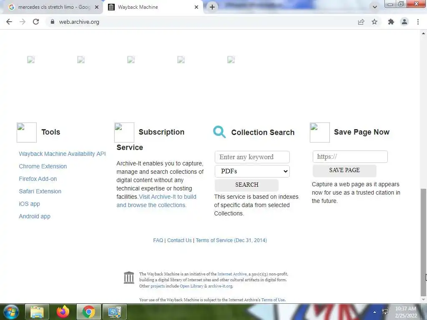Click the lock icon in address bar
Viewport: 427px width, 320px height.
[52, 22]
